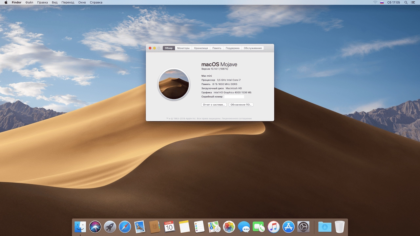
Task: Switch to the Память tab
Action: coord(217,48)
